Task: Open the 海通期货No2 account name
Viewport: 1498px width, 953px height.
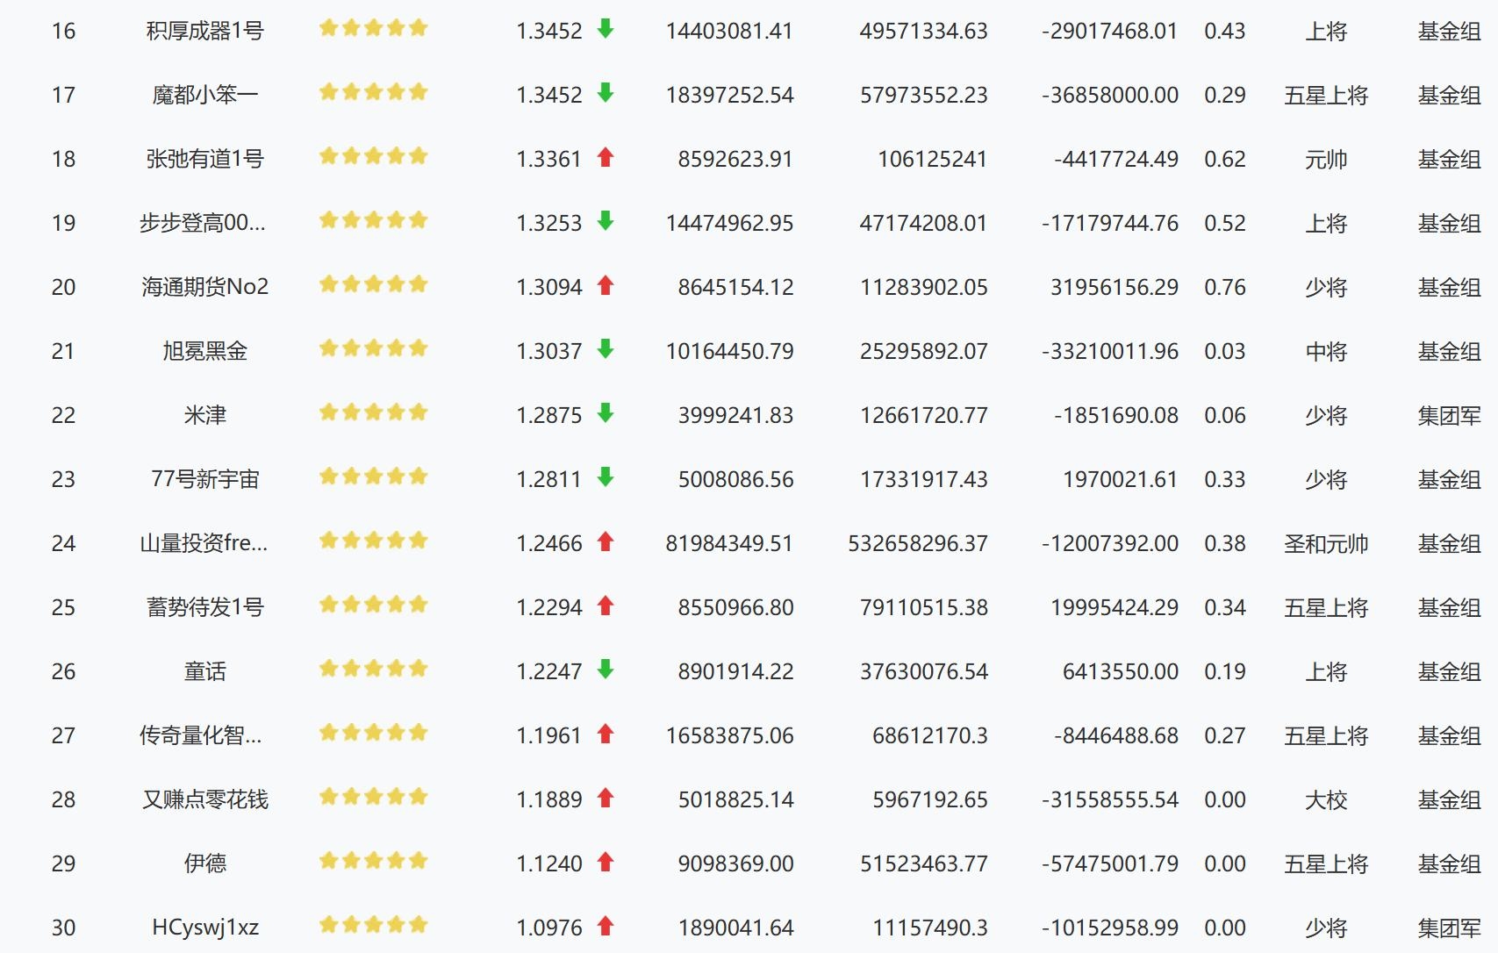Action: point(204,287)
